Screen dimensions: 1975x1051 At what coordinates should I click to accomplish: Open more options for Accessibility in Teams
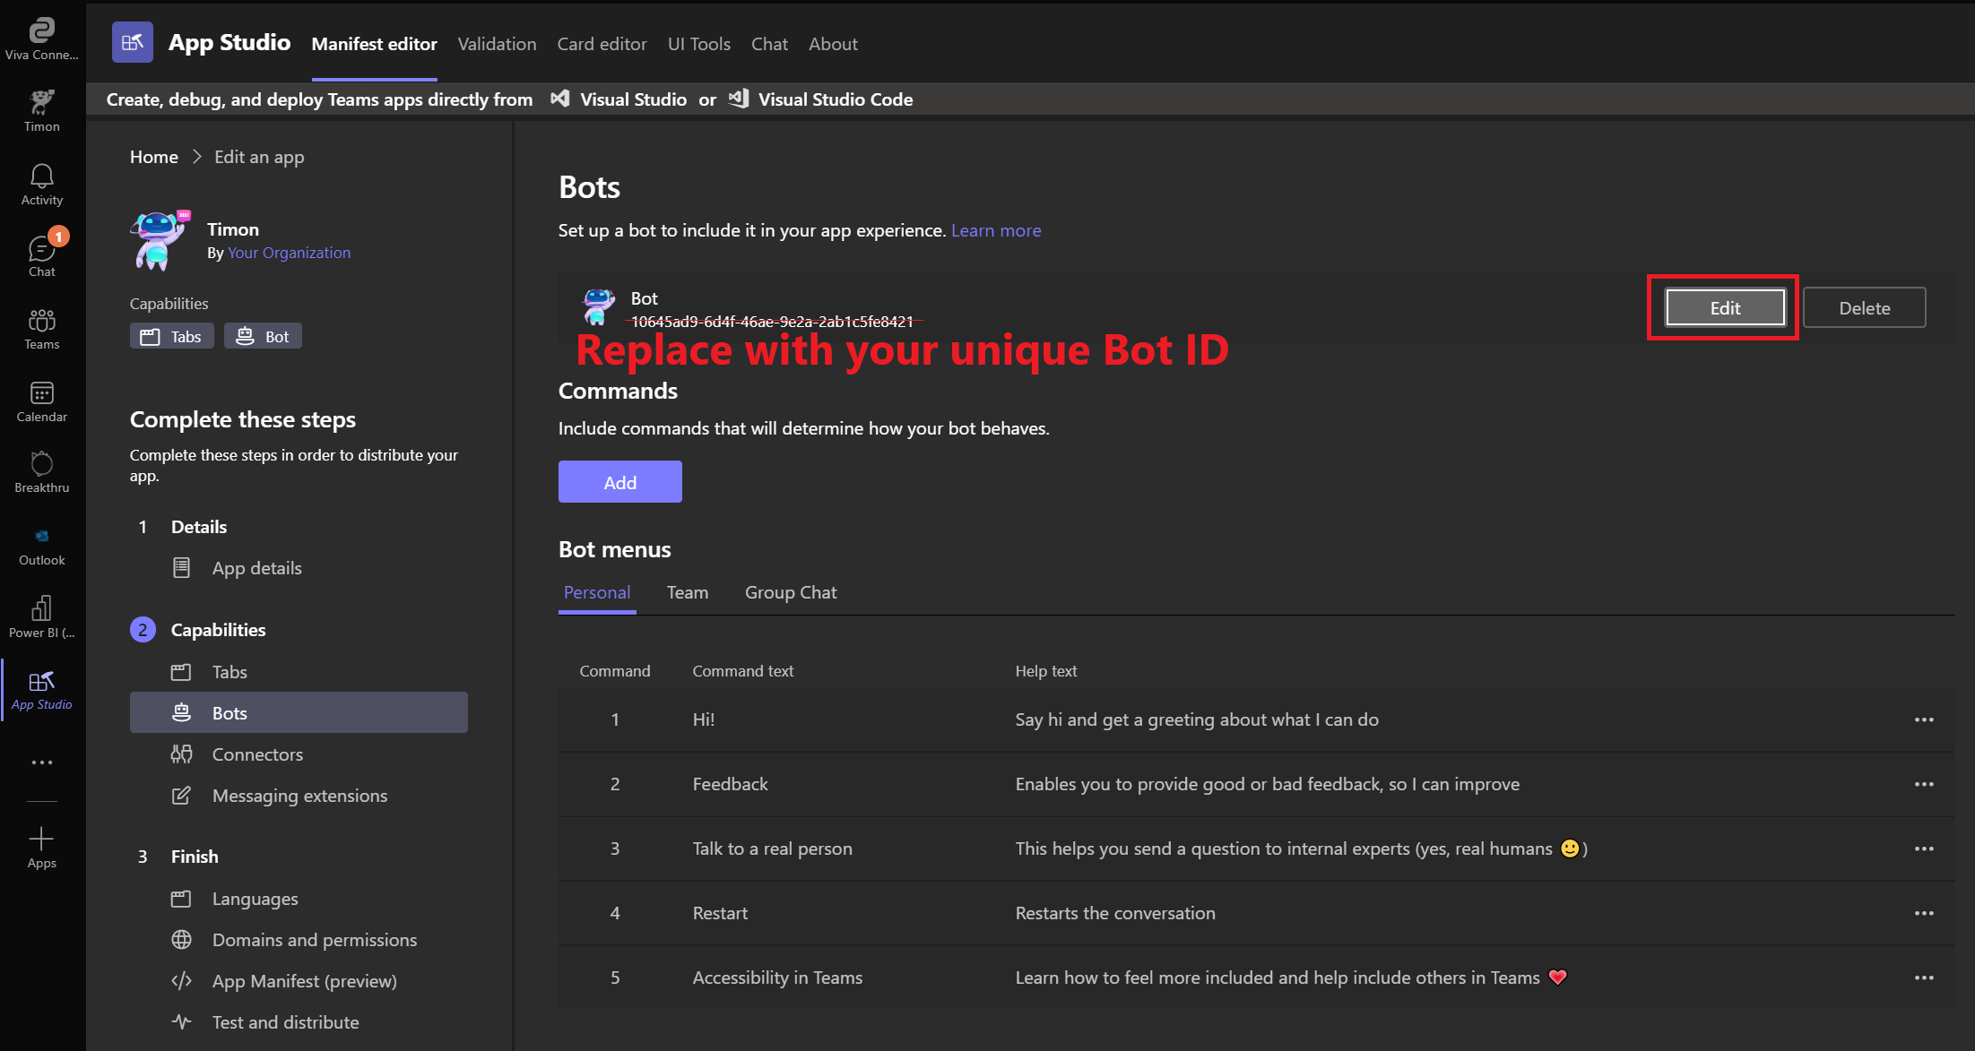tap(1924, 978)
